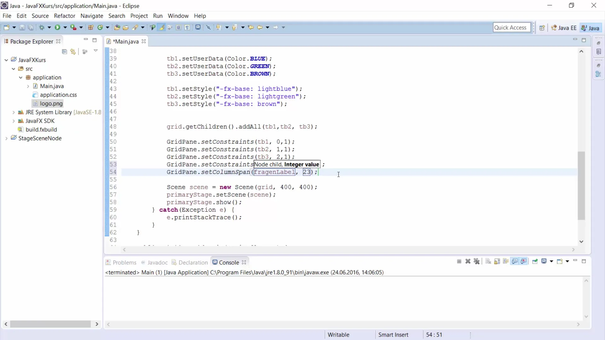Toggle Mark Occurrences highlighter icon

pos(162,27)
